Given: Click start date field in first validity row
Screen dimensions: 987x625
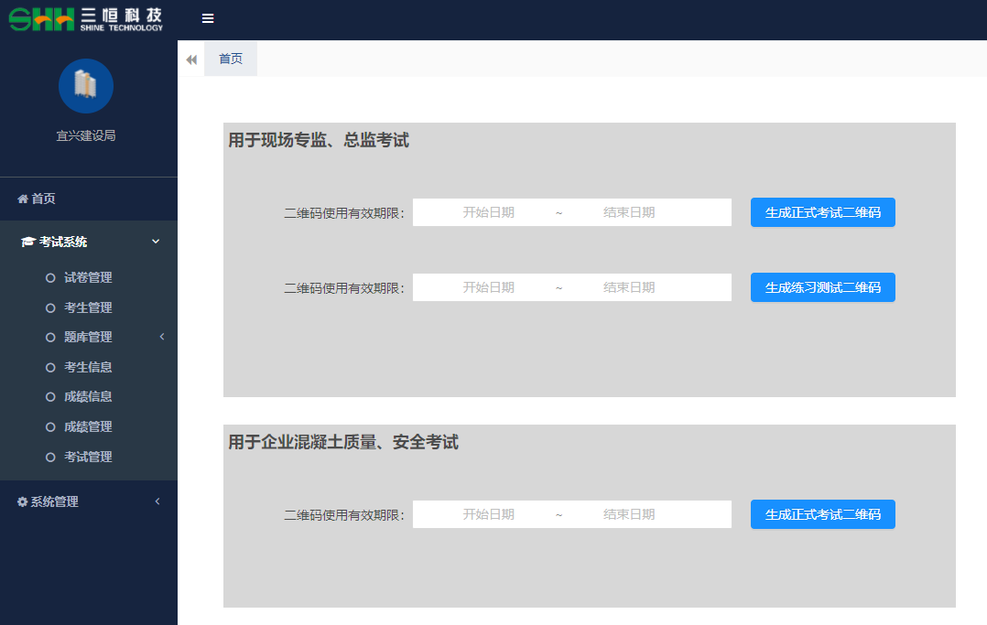Looking at the screenshot, I should click(488, 212).
